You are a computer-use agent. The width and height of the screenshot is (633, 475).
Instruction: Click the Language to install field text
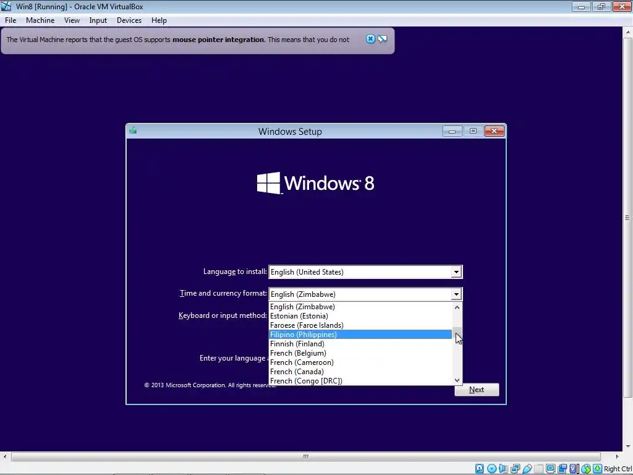click(307, 272)
